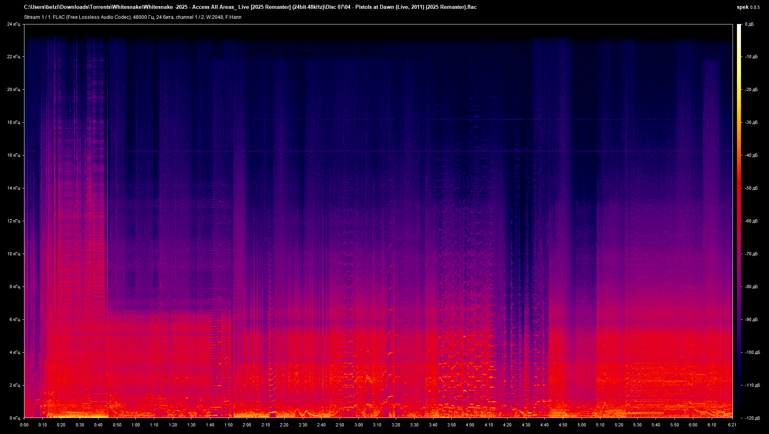Click the -120 дБ scale label
Viewport: 769px width, 434px height.
[x=752, y=418]
